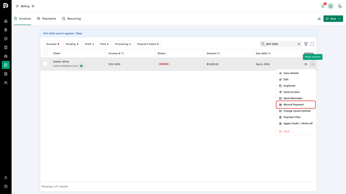The image size is (346, 194).
Task: Click the fullscreen expand icon
Action: 312,44
